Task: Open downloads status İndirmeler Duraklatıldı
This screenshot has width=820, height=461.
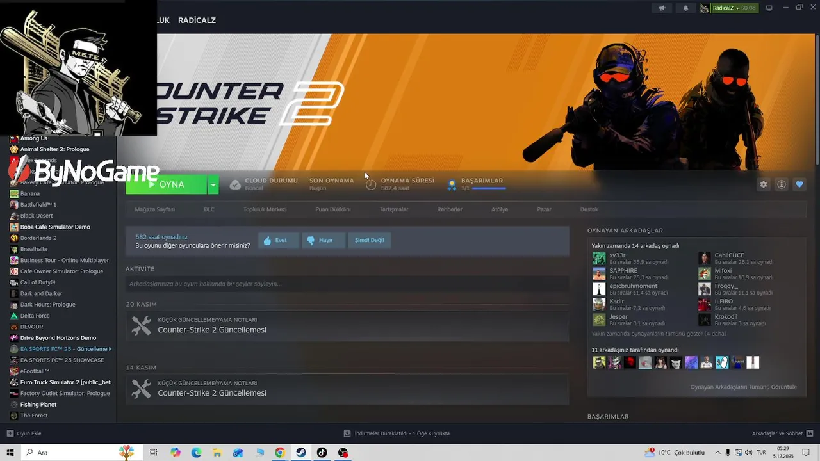Action: tap(397, 433)
